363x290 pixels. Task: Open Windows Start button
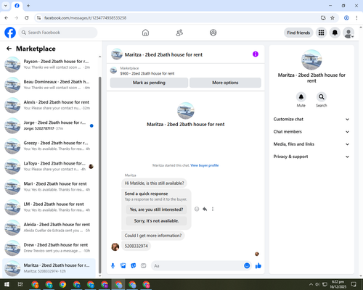(x=7, y=284)
